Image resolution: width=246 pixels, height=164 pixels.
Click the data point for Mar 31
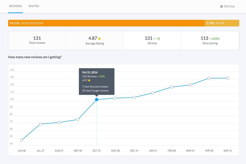tap(190, 85)
